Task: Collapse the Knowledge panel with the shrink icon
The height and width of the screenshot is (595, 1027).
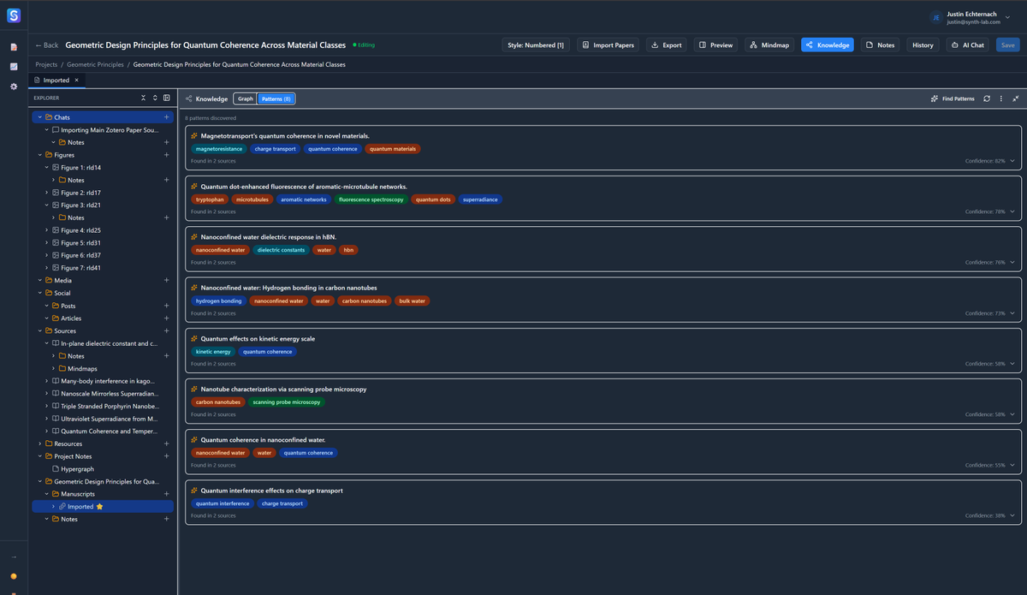Action: point(1015,98)
